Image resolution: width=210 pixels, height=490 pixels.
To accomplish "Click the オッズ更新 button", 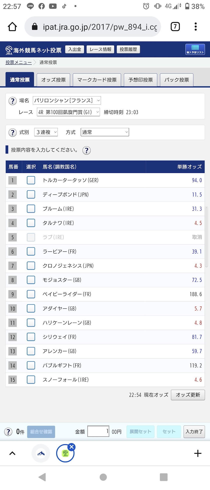I will coord(188,395).
